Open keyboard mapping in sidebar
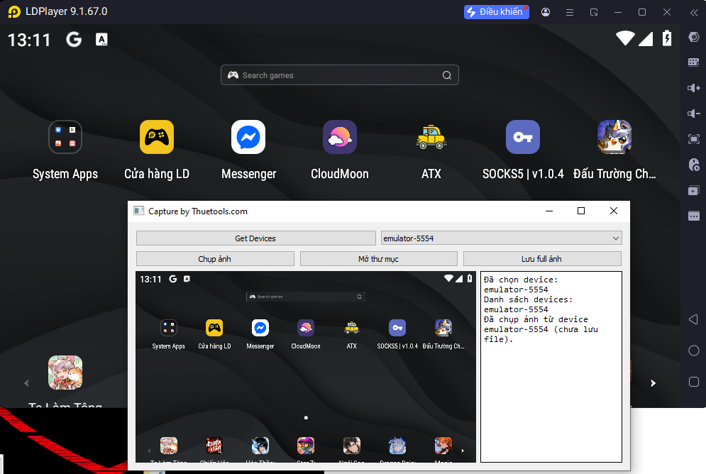The width and height of the screenshot is (706, 474). click(x=694, y=62)
